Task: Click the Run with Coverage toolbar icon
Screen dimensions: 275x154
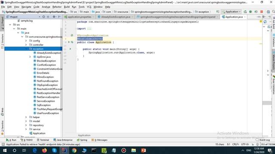Action: [x=256, y=12]
